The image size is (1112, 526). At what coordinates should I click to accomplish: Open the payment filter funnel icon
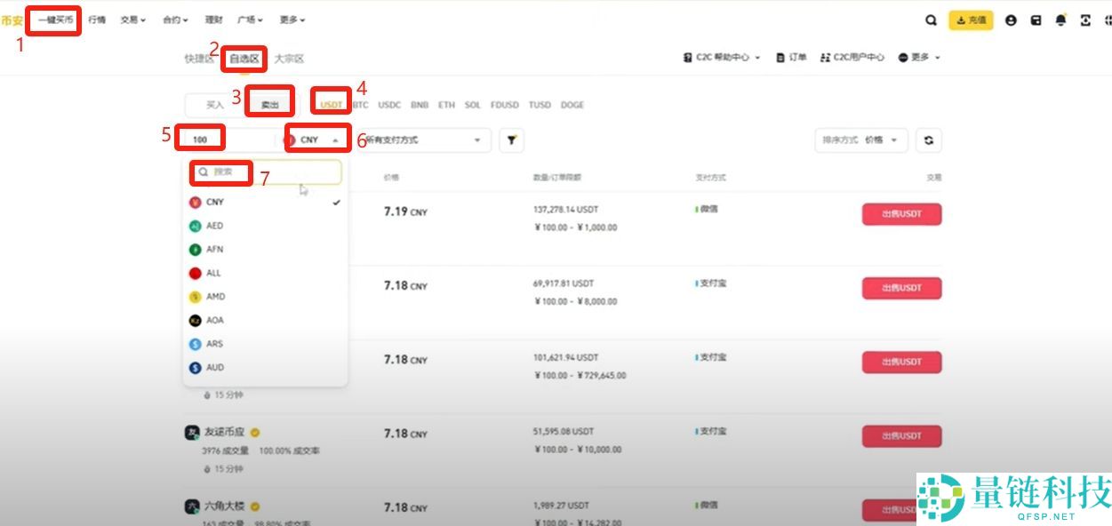point(511,139)
